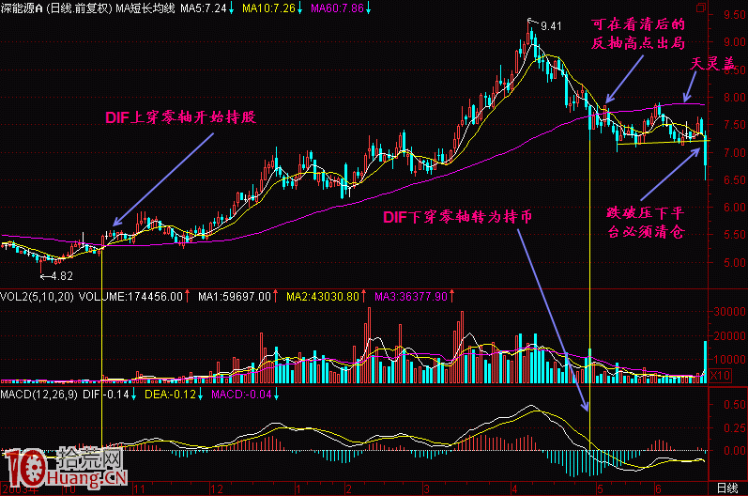The width and height of the screenshot is (748, 496).
Task: Click the 深能源A stock title label
Action: click(22, 8)
